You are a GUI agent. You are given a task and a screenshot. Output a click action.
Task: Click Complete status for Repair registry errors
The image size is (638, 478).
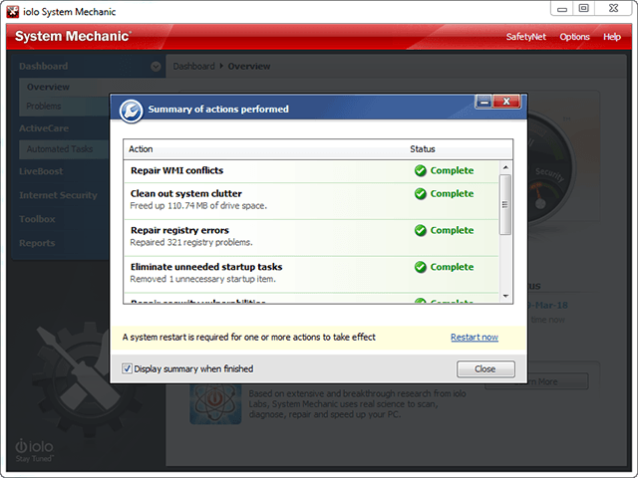coord(452,230)
